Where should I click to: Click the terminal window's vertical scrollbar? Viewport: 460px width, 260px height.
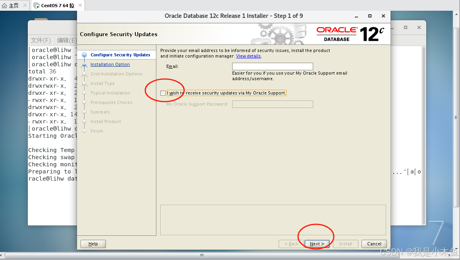point(423,135)
